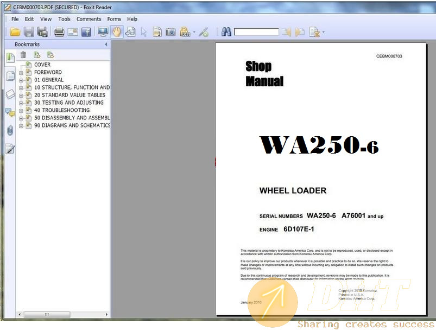Click the Validate signature pen icon
436x331 pixels.
[204, 32]
